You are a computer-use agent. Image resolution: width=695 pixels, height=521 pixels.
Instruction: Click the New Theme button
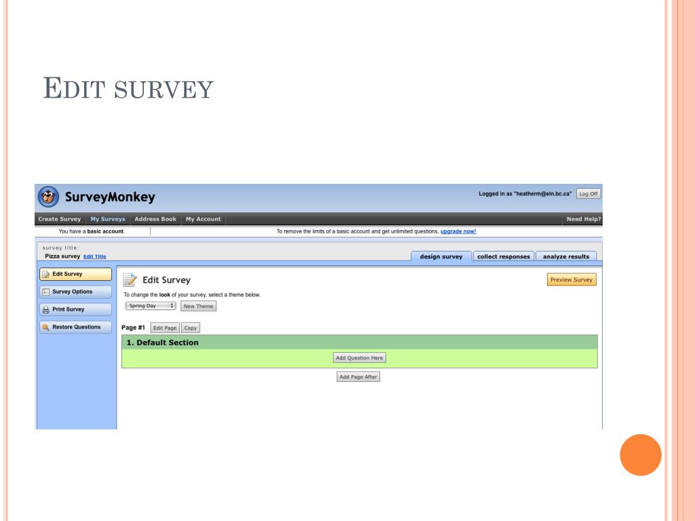(199, 307)
